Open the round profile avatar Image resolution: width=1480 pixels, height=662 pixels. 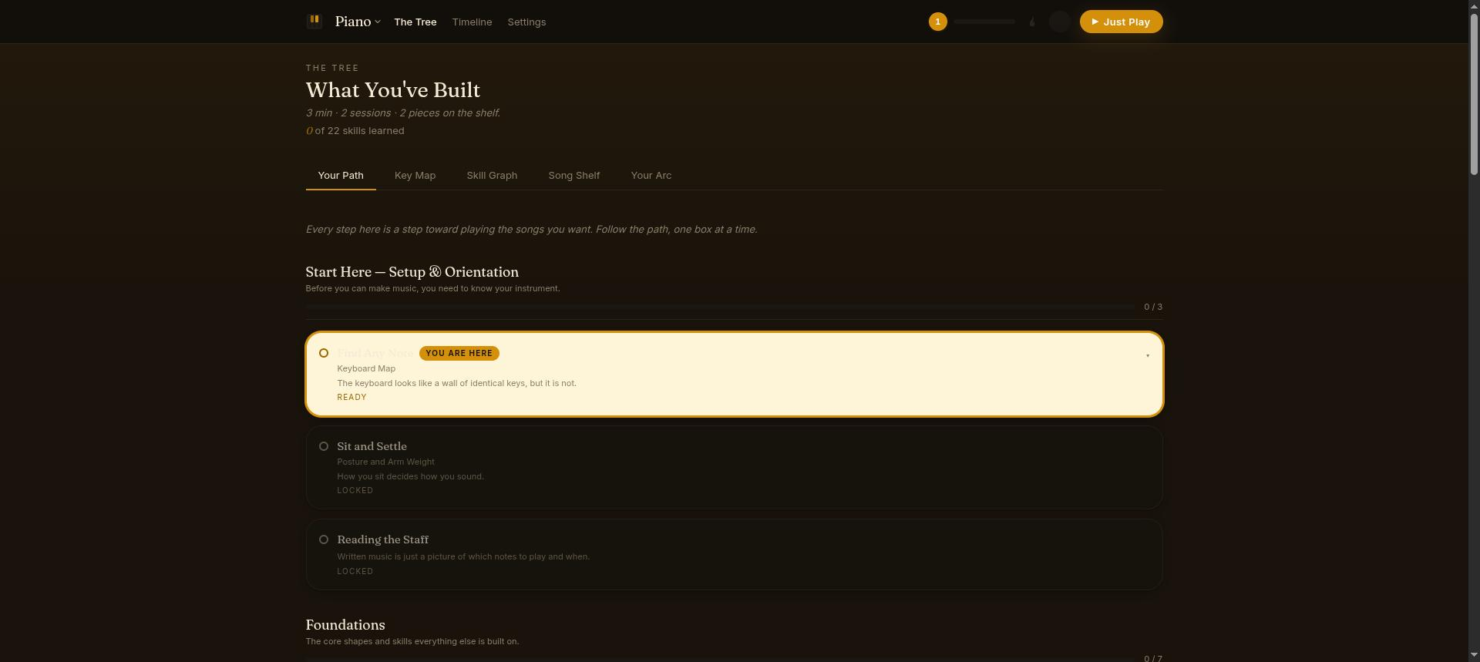coord(1060,22)
